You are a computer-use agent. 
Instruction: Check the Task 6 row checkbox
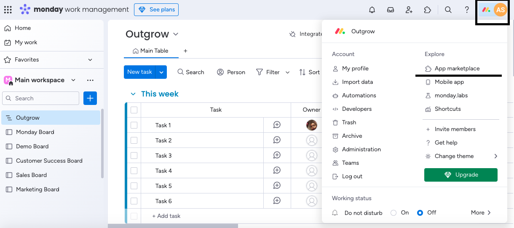[x=134, y=201]
